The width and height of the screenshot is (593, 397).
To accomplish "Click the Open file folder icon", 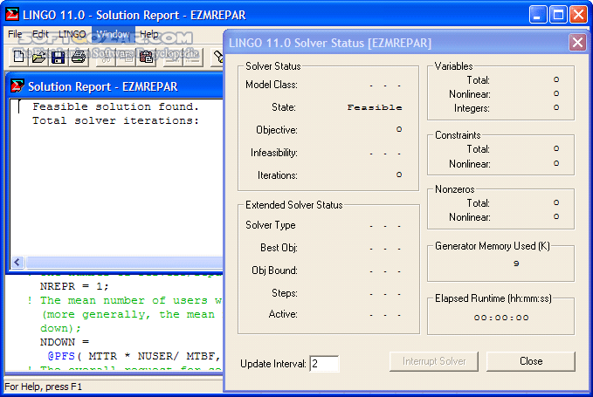I will pyautogui.click(x=38, y=58).
